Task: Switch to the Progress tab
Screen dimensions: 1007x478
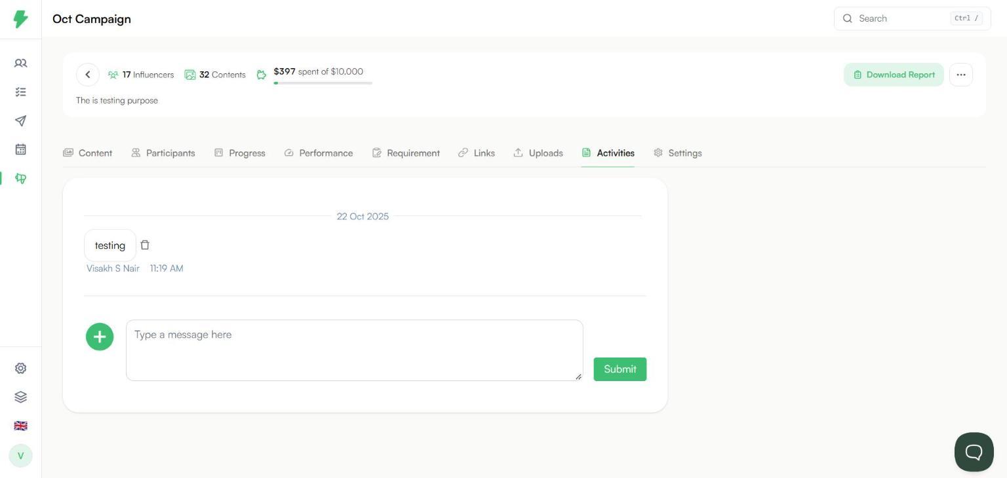Action: pyautogui.click(x=240, y=153)
